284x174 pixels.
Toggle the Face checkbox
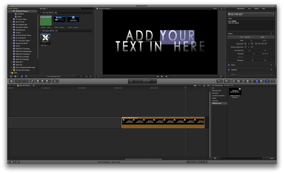pyautogui.click(x=229, y=65)
